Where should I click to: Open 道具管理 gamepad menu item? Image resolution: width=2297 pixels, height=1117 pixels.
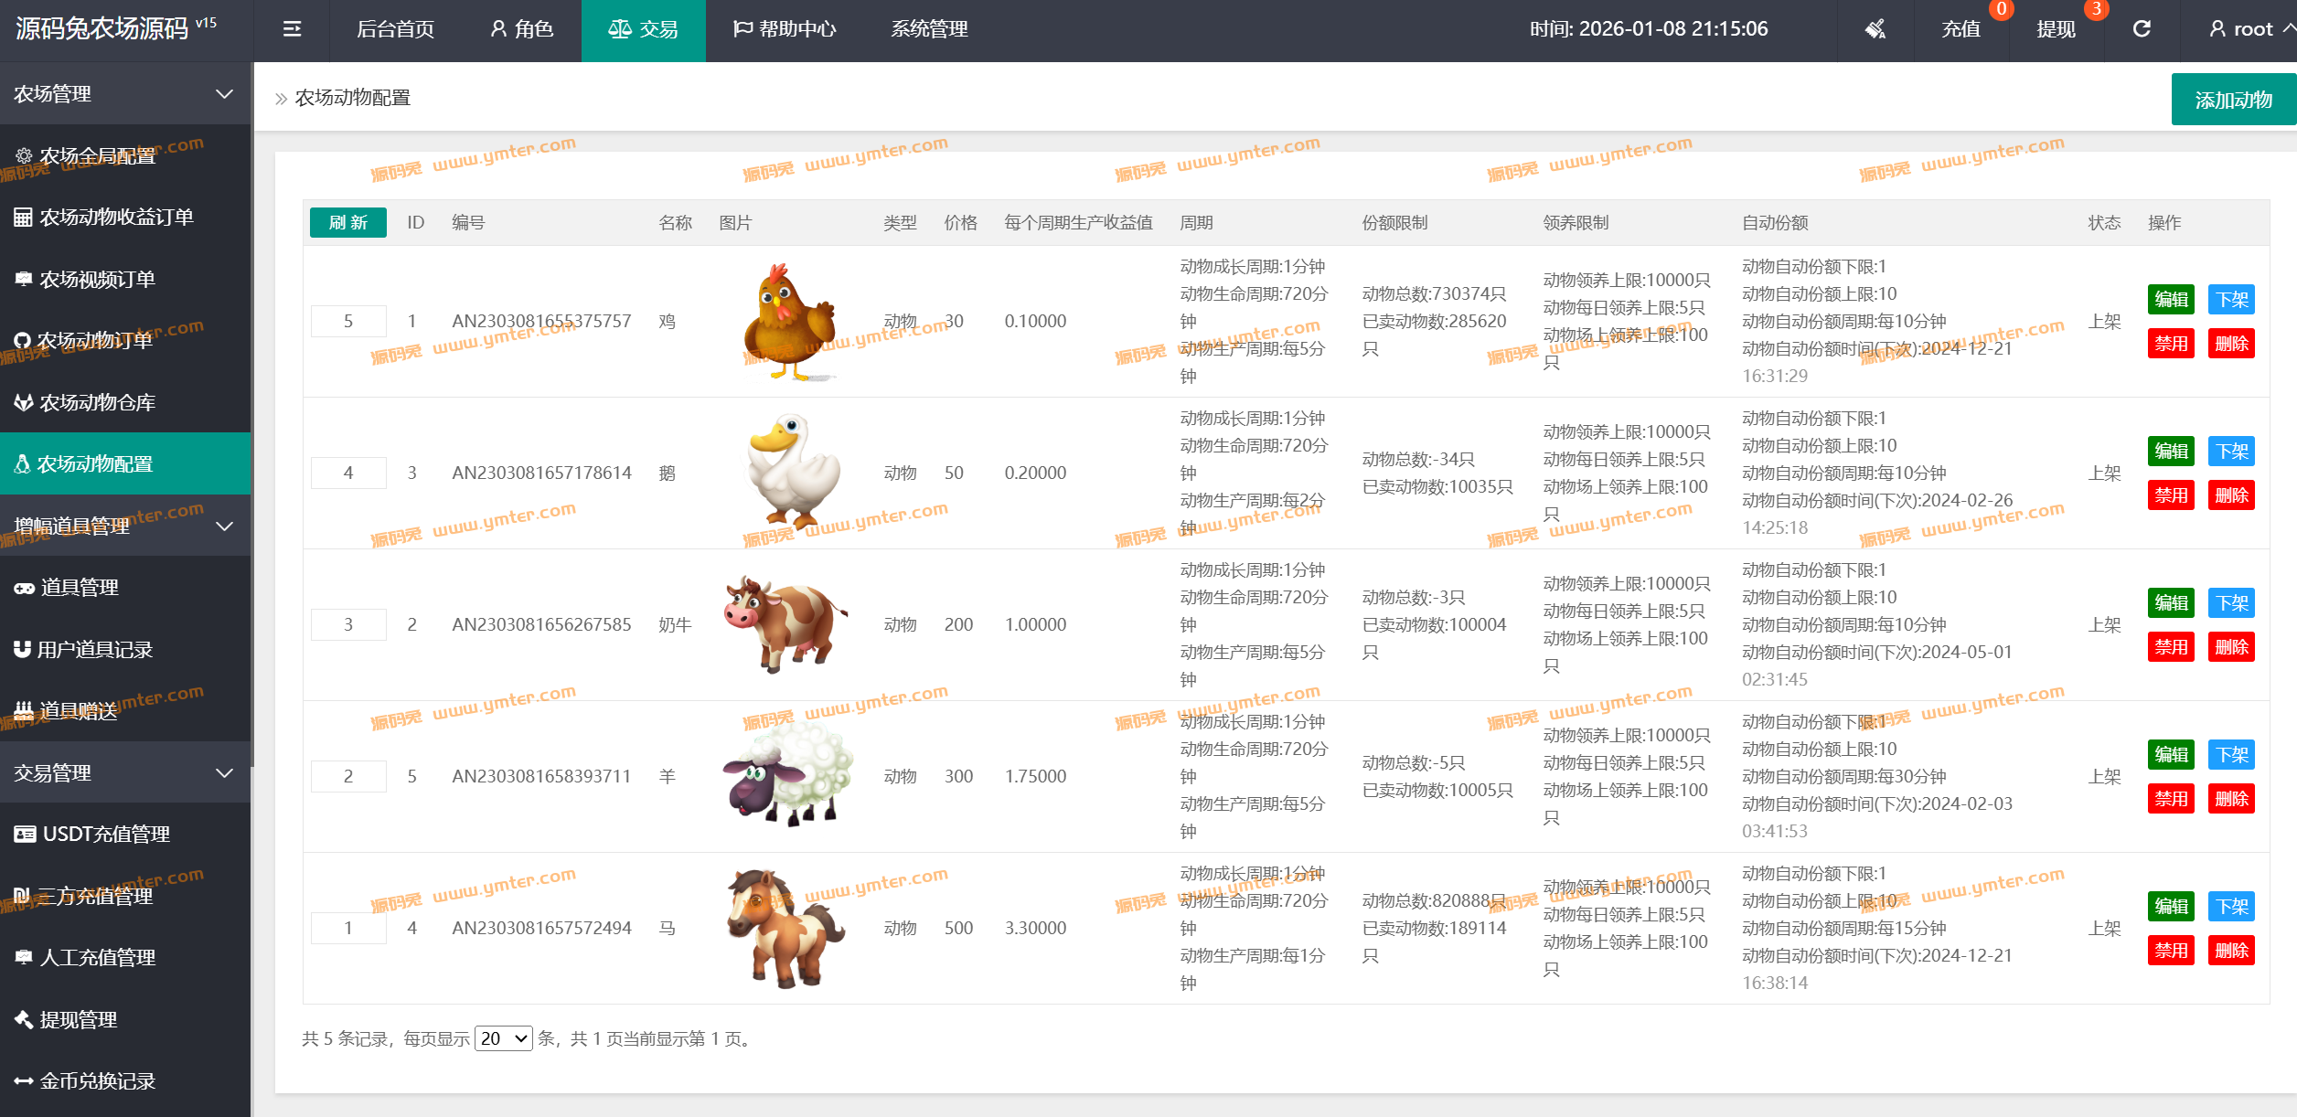pos(79,588)
